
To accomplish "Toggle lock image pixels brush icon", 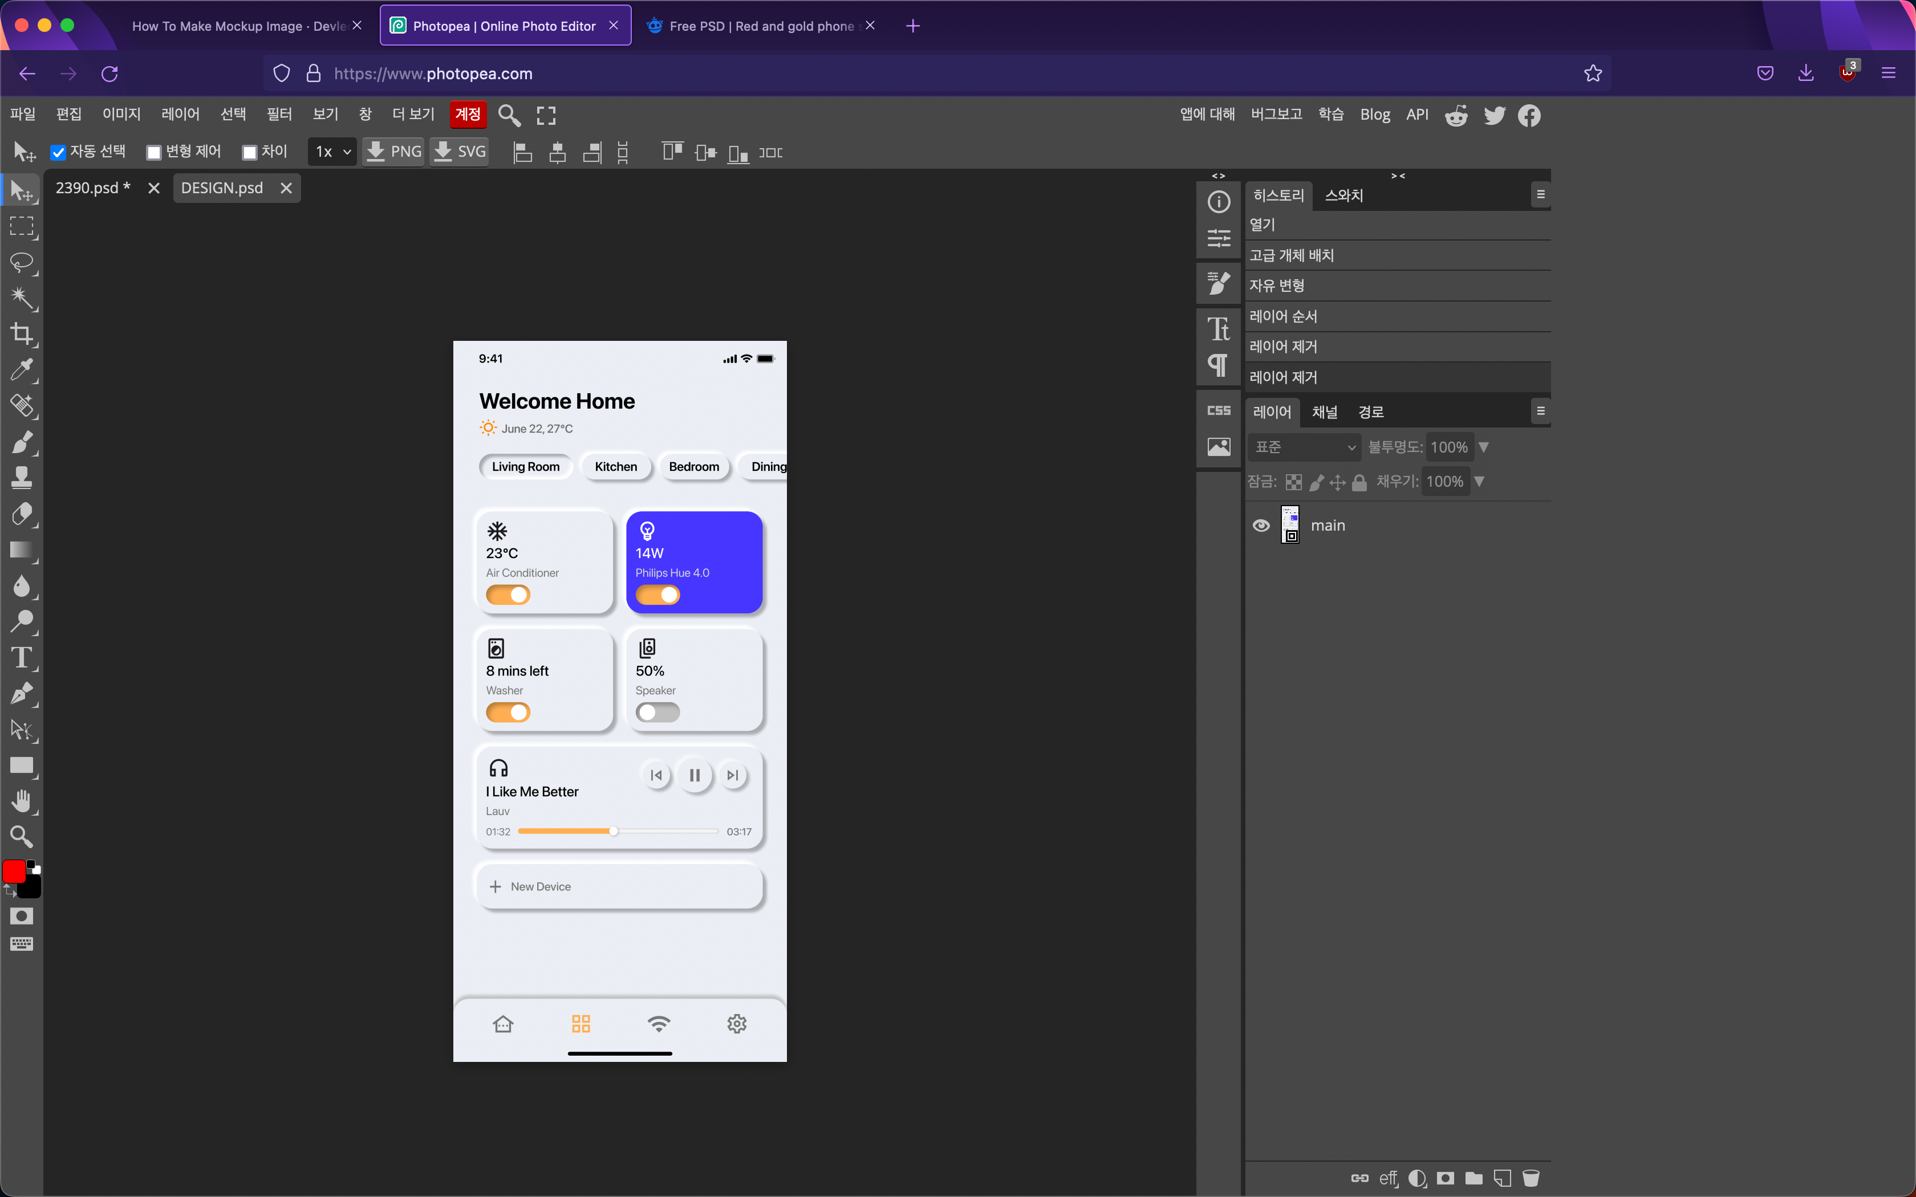I will click(1317, 482).
